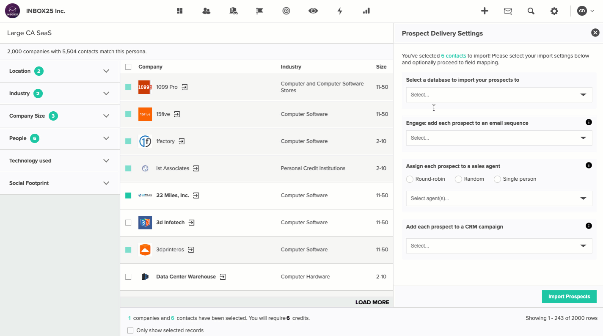Image resolution: width=603 pixels, height=336 pixels.
Task: Open the contacts people icon
Action: point(207,11)
